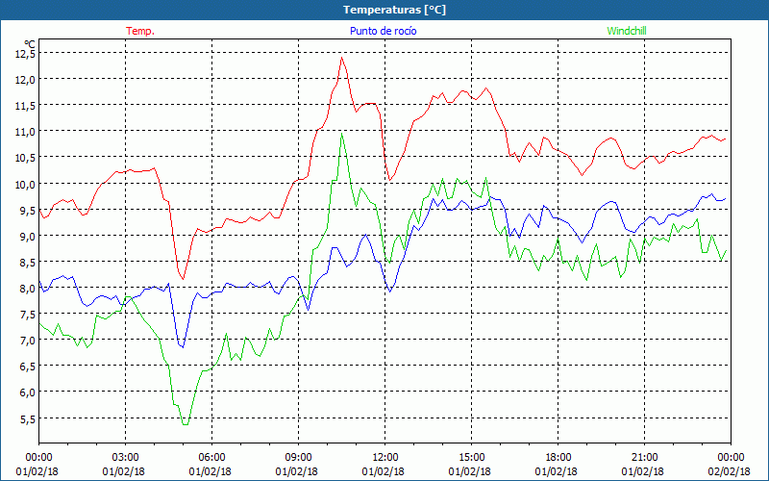Click the '7,5' y-axis label
The image size is (769, 481).
tap(28, 315)
